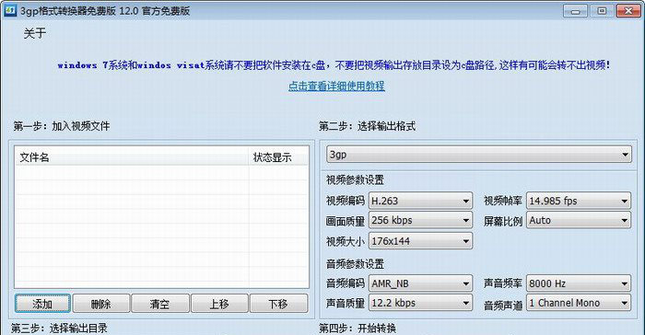Click the 第二步：选择输出格式 label
The height and width of the screenshot is (335, 645).
coord(367,126)
